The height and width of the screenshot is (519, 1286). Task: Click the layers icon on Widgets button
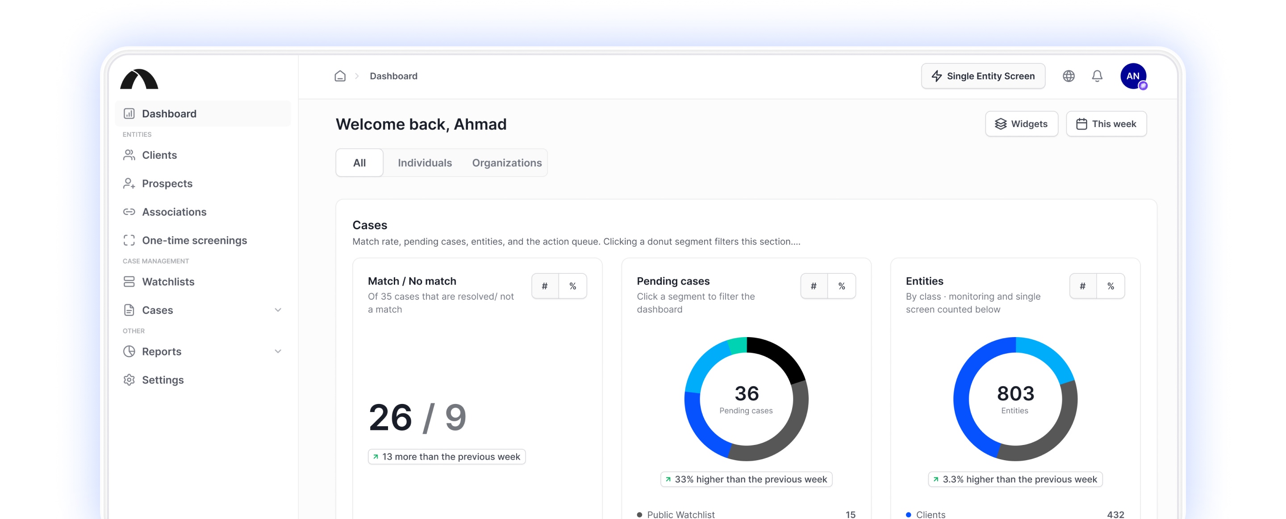tap(1000, 124)
